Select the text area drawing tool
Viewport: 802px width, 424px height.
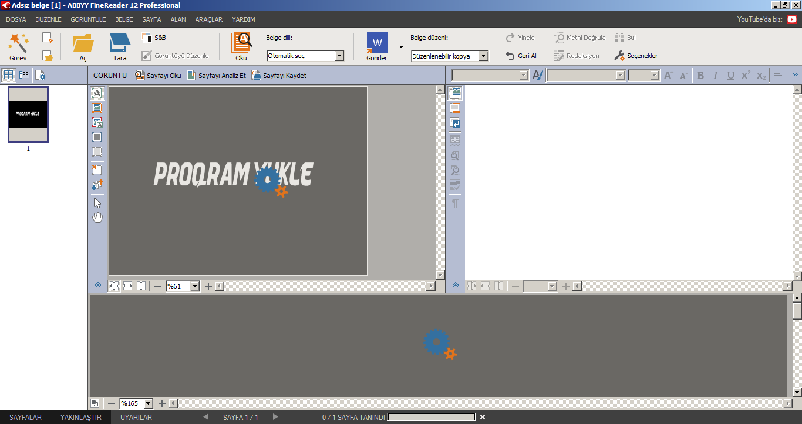pyautogui.click(x=97, y=93)
